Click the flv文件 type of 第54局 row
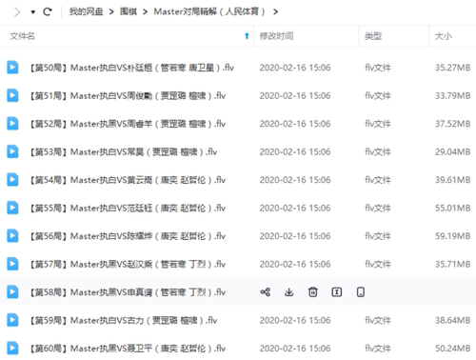Viewport: 476px width, 360px height. coord(378,180)
